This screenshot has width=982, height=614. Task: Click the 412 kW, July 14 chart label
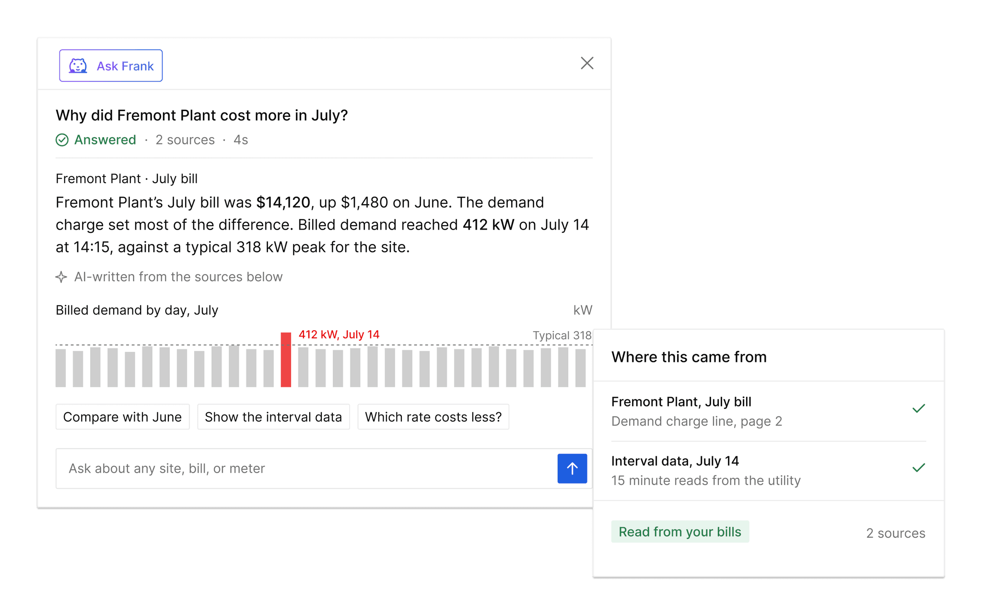coord(339,335)
